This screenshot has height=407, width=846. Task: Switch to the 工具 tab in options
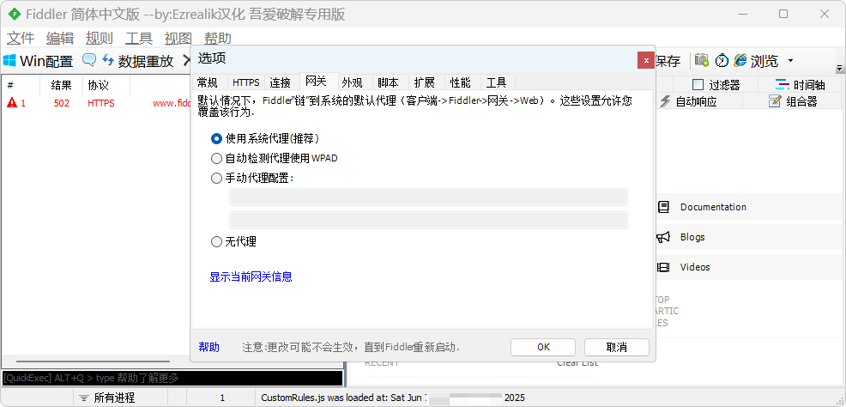click(497, 82)
